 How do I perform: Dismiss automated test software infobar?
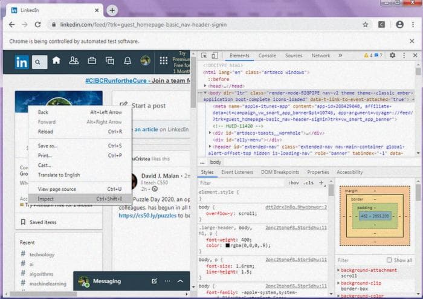point(412,41)
